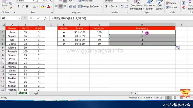The image size is (193, 108).
Task: Toggle Wrap Text
Action: tap(86, 1)
